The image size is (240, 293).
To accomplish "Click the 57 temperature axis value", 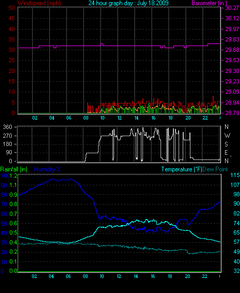I will click(236, 242).
